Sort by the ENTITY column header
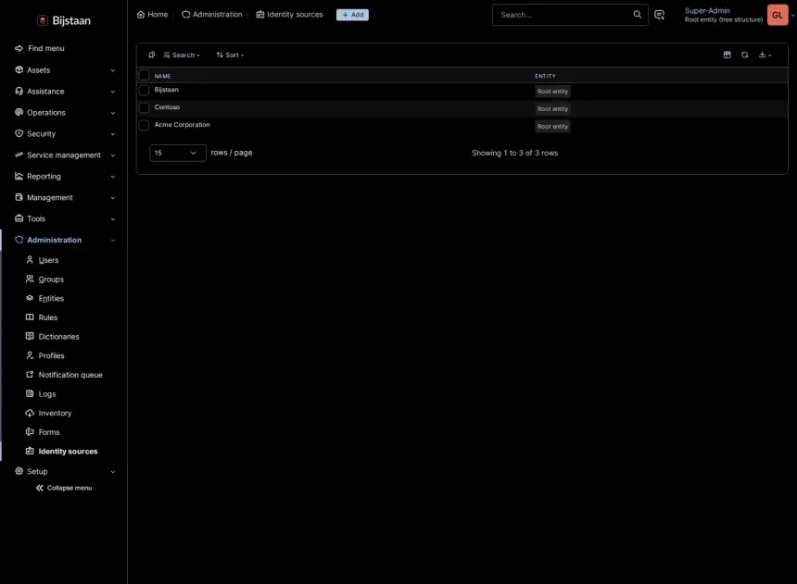 pyautogui.click(x=545, y=76)
